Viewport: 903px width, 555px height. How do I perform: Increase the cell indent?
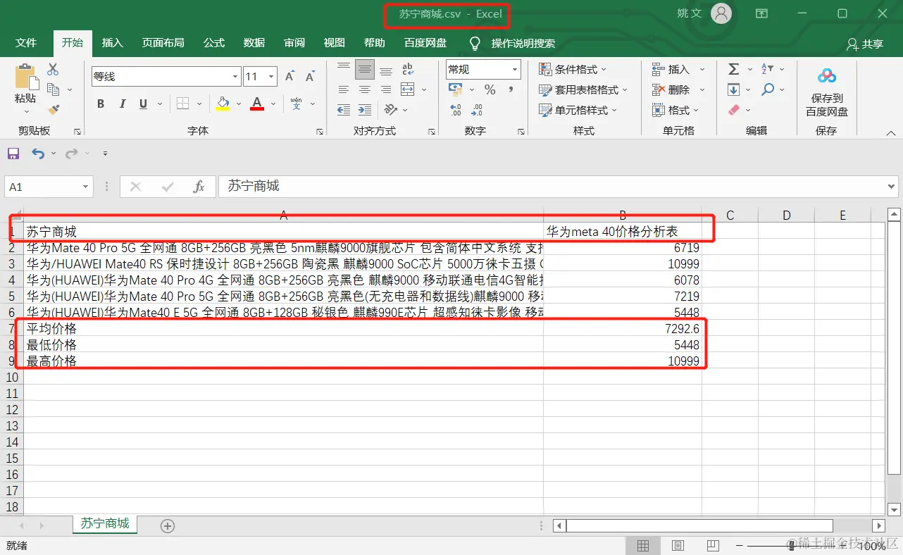(x=365, y=110)
